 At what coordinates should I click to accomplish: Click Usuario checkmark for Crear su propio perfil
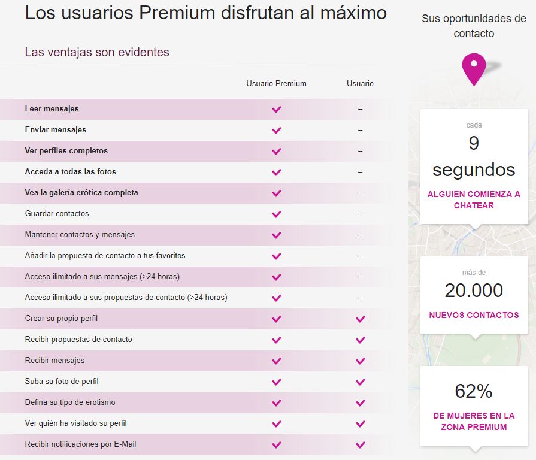[x=361, y=319]
